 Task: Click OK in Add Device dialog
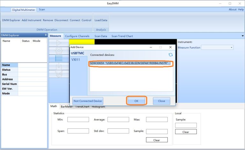[136, 101]
